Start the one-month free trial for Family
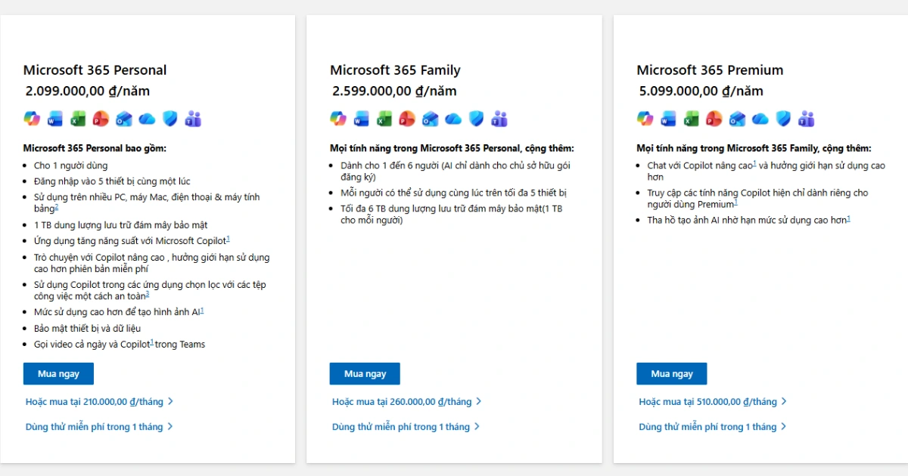 (x=406, y=427)
